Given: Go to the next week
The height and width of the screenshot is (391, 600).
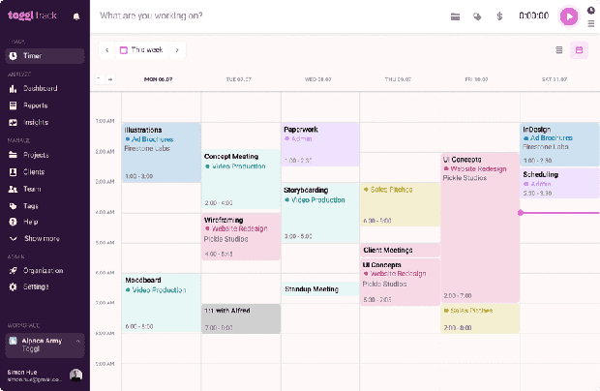Looking at the screenshot, I should click(x=177, y=50).
